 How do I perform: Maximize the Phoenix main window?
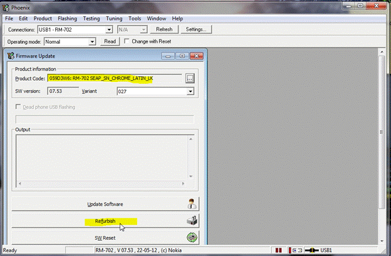click(x=360, y=6)
